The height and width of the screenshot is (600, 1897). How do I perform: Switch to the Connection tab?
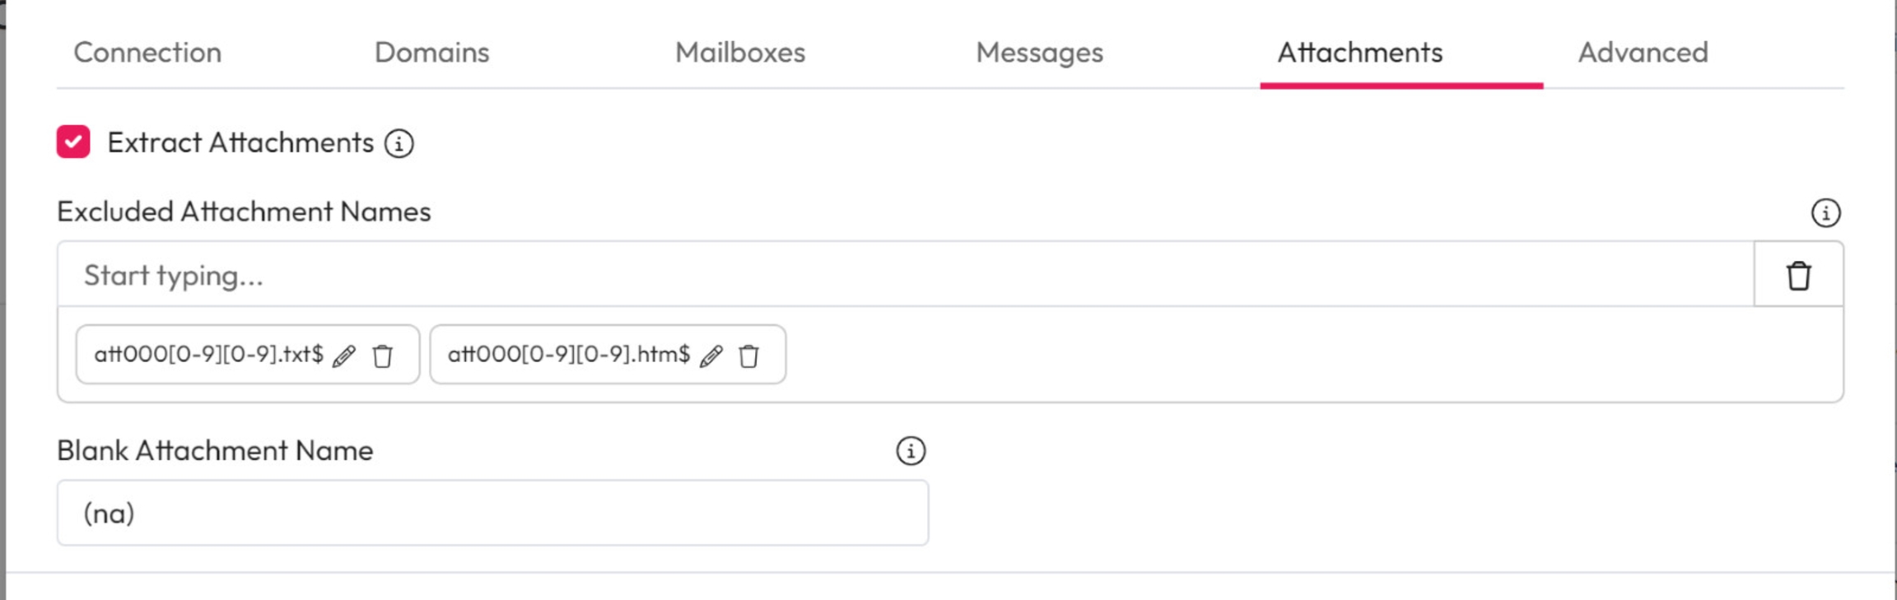pos(147,53)
